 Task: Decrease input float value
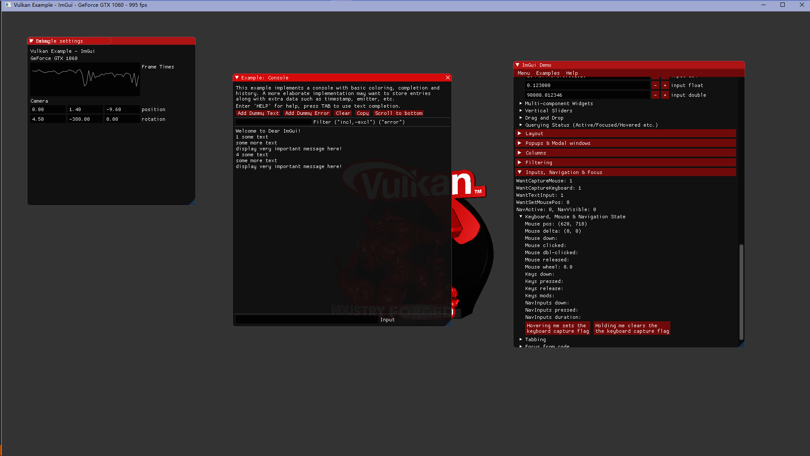tap(655, 85)
